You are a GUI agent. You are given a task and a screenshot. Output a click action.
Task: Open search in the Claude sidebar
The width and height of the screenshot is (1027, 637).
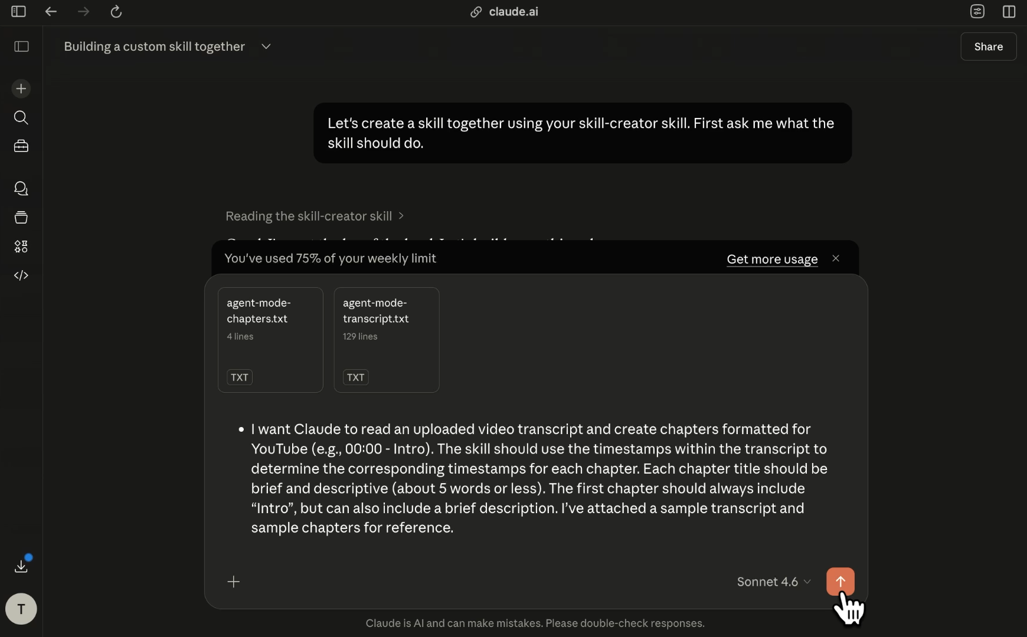pyautogui.click(x=21, y=117)
